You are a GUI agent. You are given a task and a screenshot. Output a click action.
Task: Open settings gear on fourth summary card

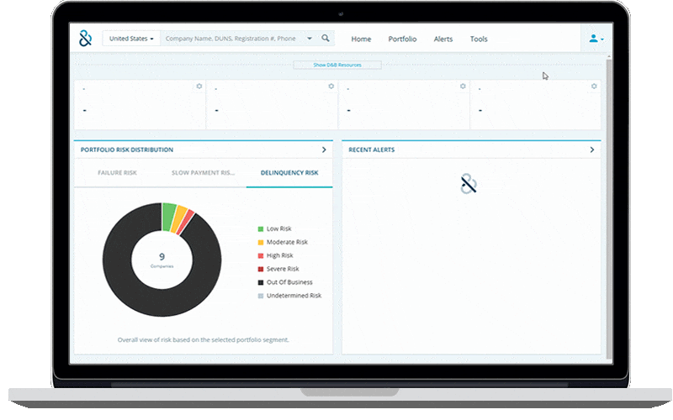pyautogui.click(x=594, y=86)
